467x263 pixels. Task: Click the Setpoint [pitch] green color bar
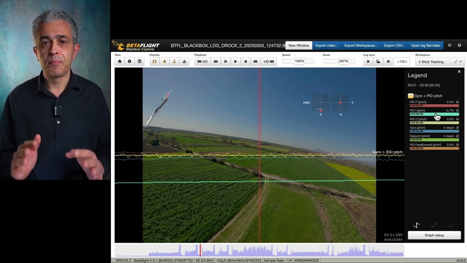click(x=434, y=140)
